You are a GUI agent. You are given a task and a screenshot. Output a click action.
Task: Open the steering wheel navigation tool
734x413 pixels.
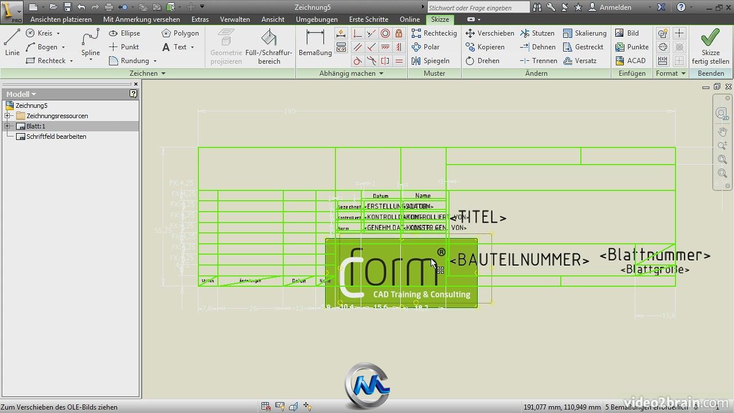722,114
